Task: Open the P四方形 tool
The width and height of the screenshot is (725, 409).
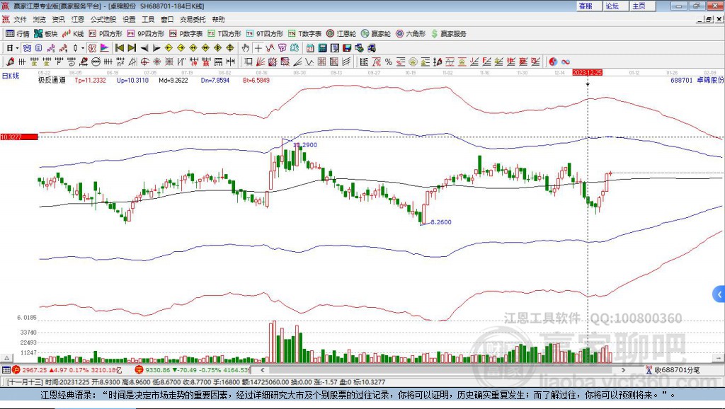Action: [x=105, y=34]
